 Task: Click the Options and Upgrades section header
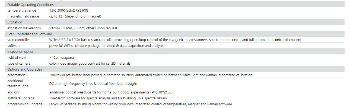point(25,69)
